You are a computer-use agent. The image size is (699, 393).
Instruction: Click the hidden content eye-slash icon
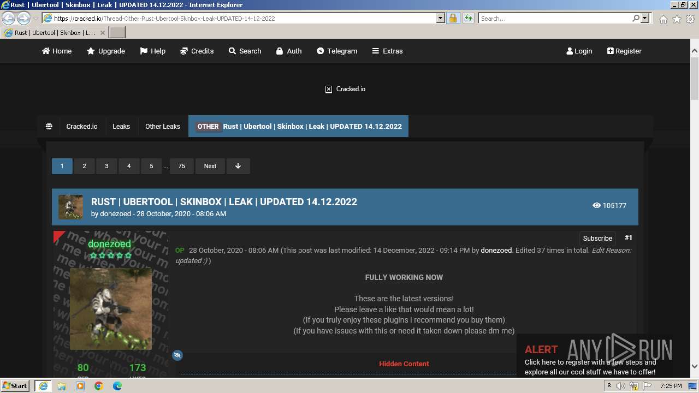(177, 355)
